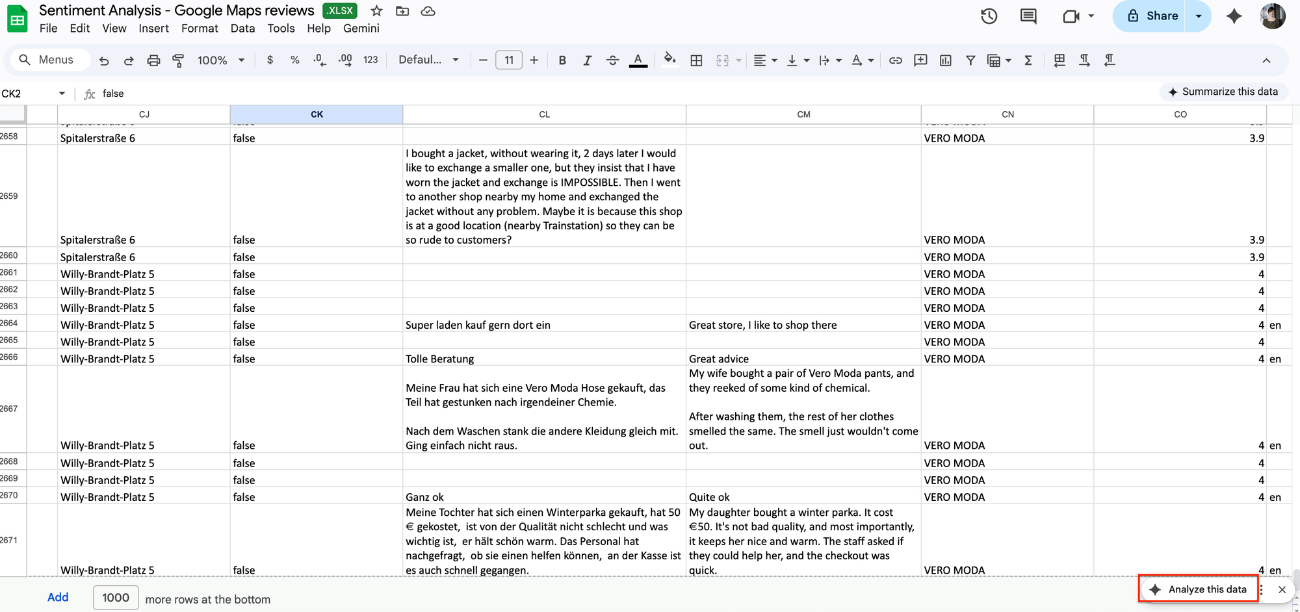The height and width of the screenshot is (612, 1300).
Task: Toggle left-to-right text direction
Action: [x=1084, y=60]
